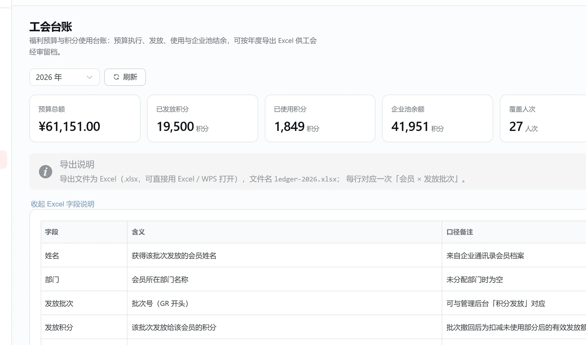The image size is (586, 345).
Task: Select the 发放积分 field cell
Action: tap(84, 327)
